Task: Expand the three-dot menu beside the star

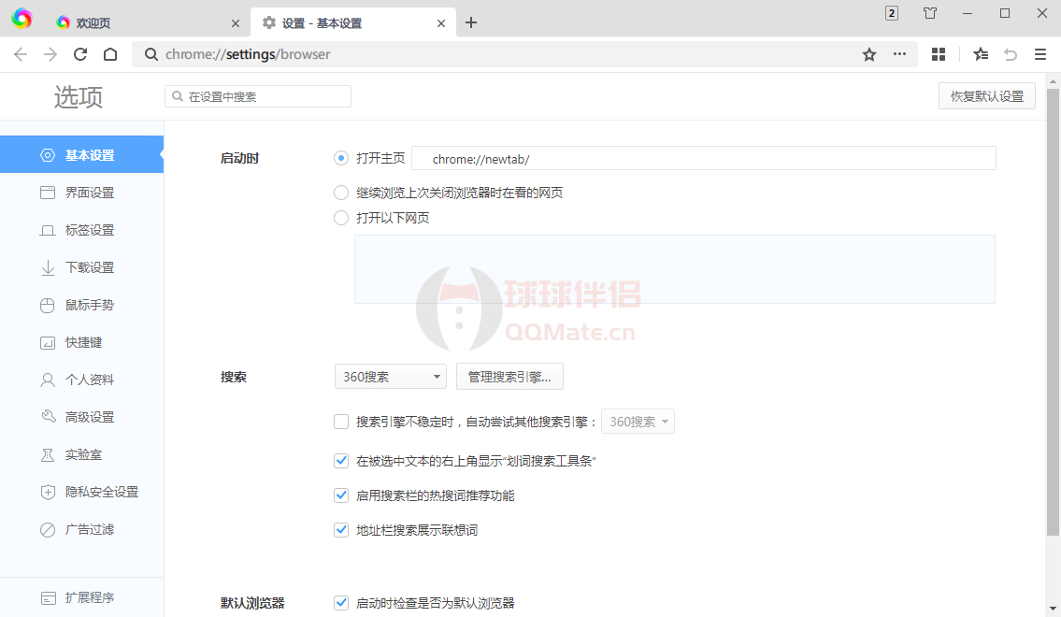Action: (899, 54)
